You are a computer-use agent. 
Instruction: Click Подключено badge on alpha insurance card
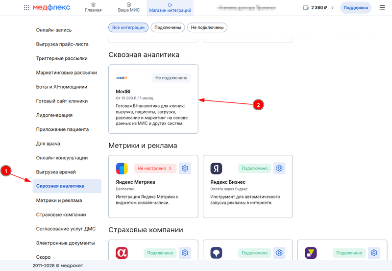160,253
